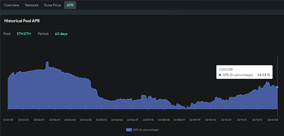Toggle the APR (In percentage) legend label
The image size is (284, 136).
point(146,130)
